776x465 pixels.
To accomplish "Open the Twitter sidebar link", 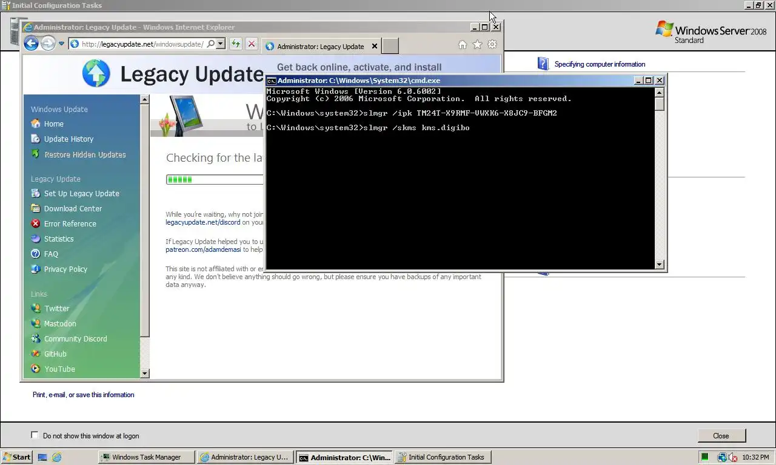I will click(x=56, y=308).
